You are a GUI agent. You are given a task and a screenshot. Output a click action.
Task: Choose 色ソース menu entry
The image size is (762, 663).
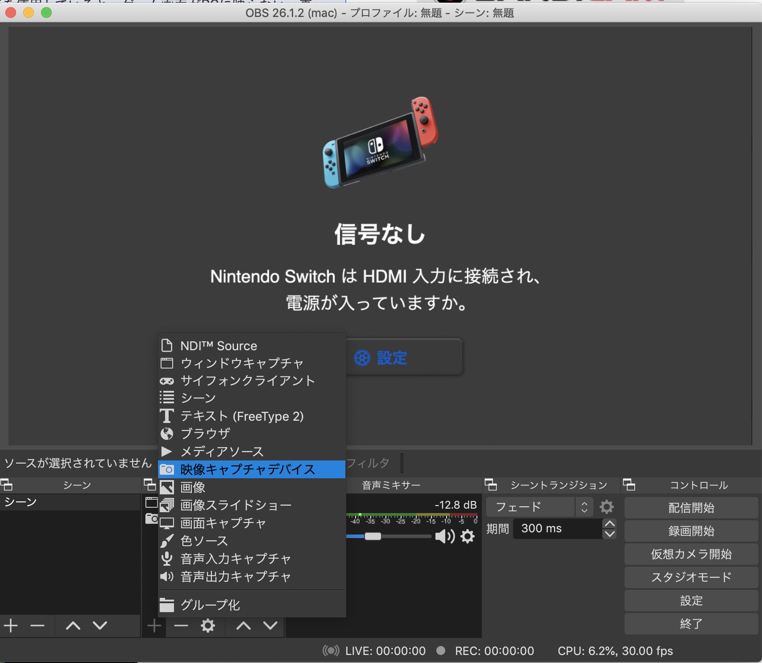tap(252, 541)
